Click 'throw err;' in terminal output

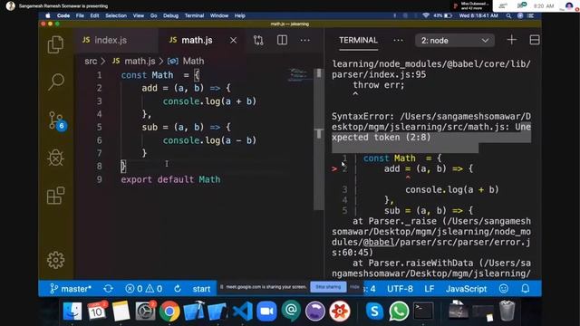click(x=379, y=84)
